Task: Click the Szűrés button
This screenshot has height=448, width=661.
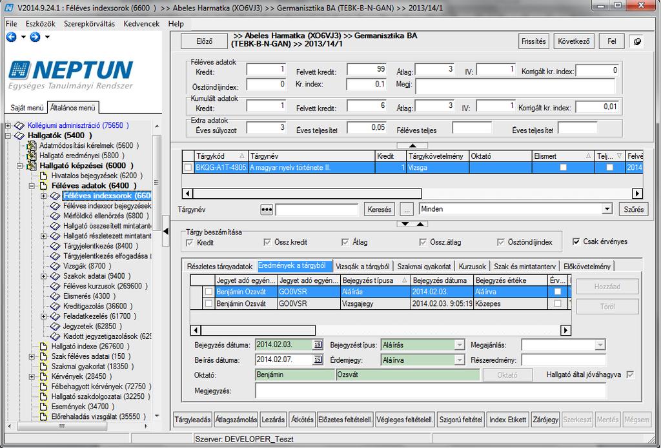Action: point(634,209)
